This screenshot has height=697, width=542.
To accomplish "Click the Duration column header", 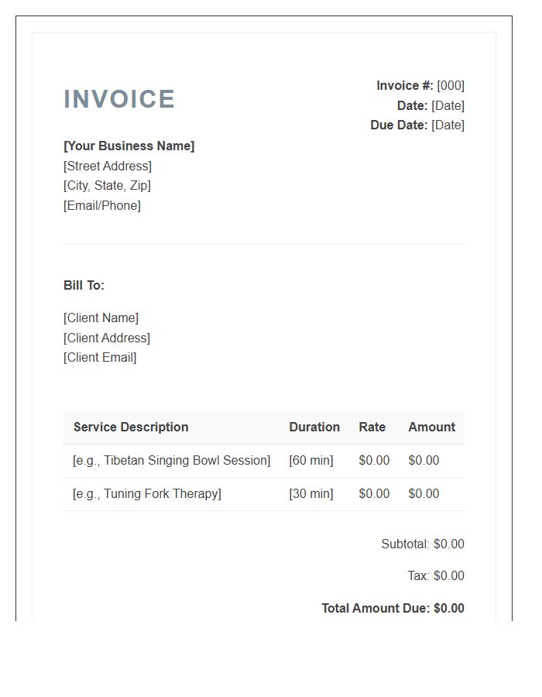I will [x=314, y=427].
